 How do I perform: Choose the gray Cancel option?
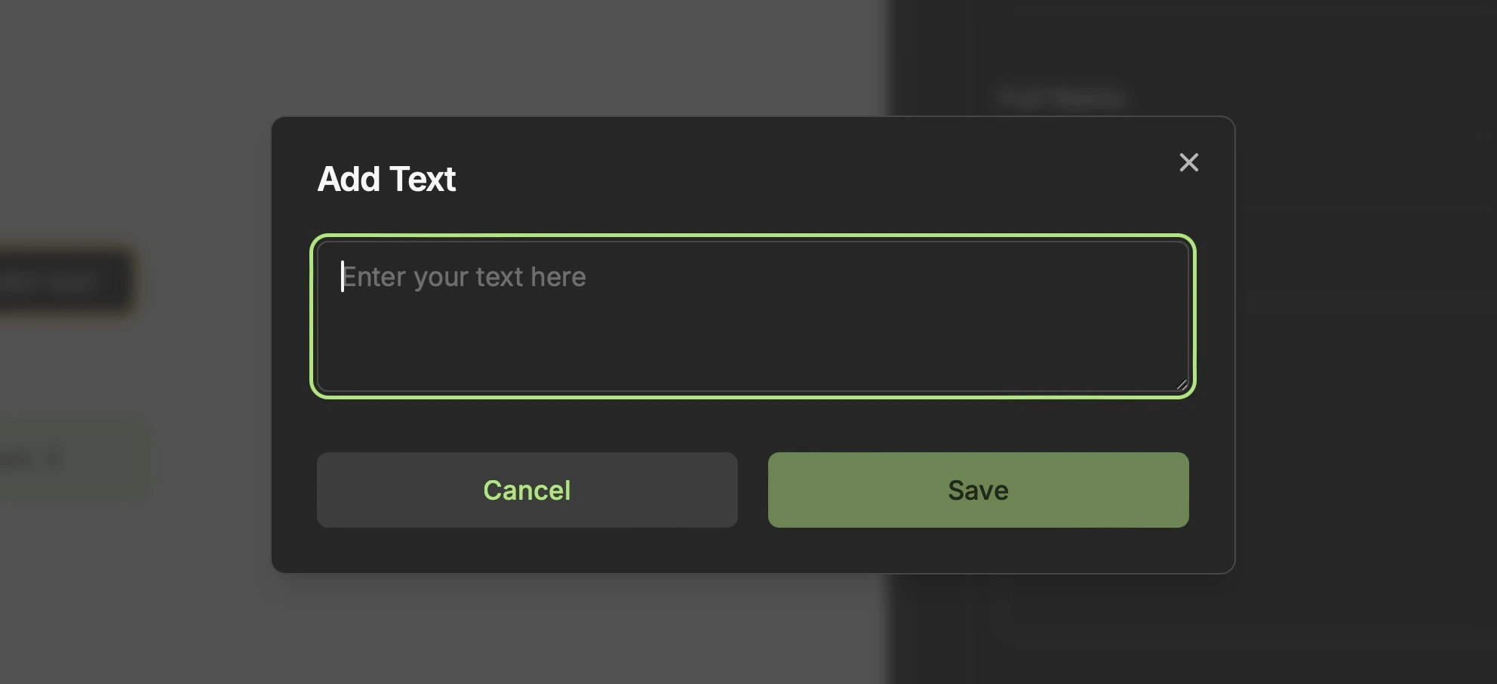[x=527, y=490]
